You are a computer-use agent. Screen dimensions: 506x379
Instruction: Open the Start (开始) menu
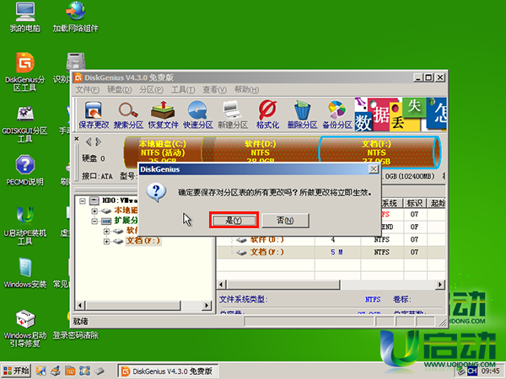pos(16,371)
